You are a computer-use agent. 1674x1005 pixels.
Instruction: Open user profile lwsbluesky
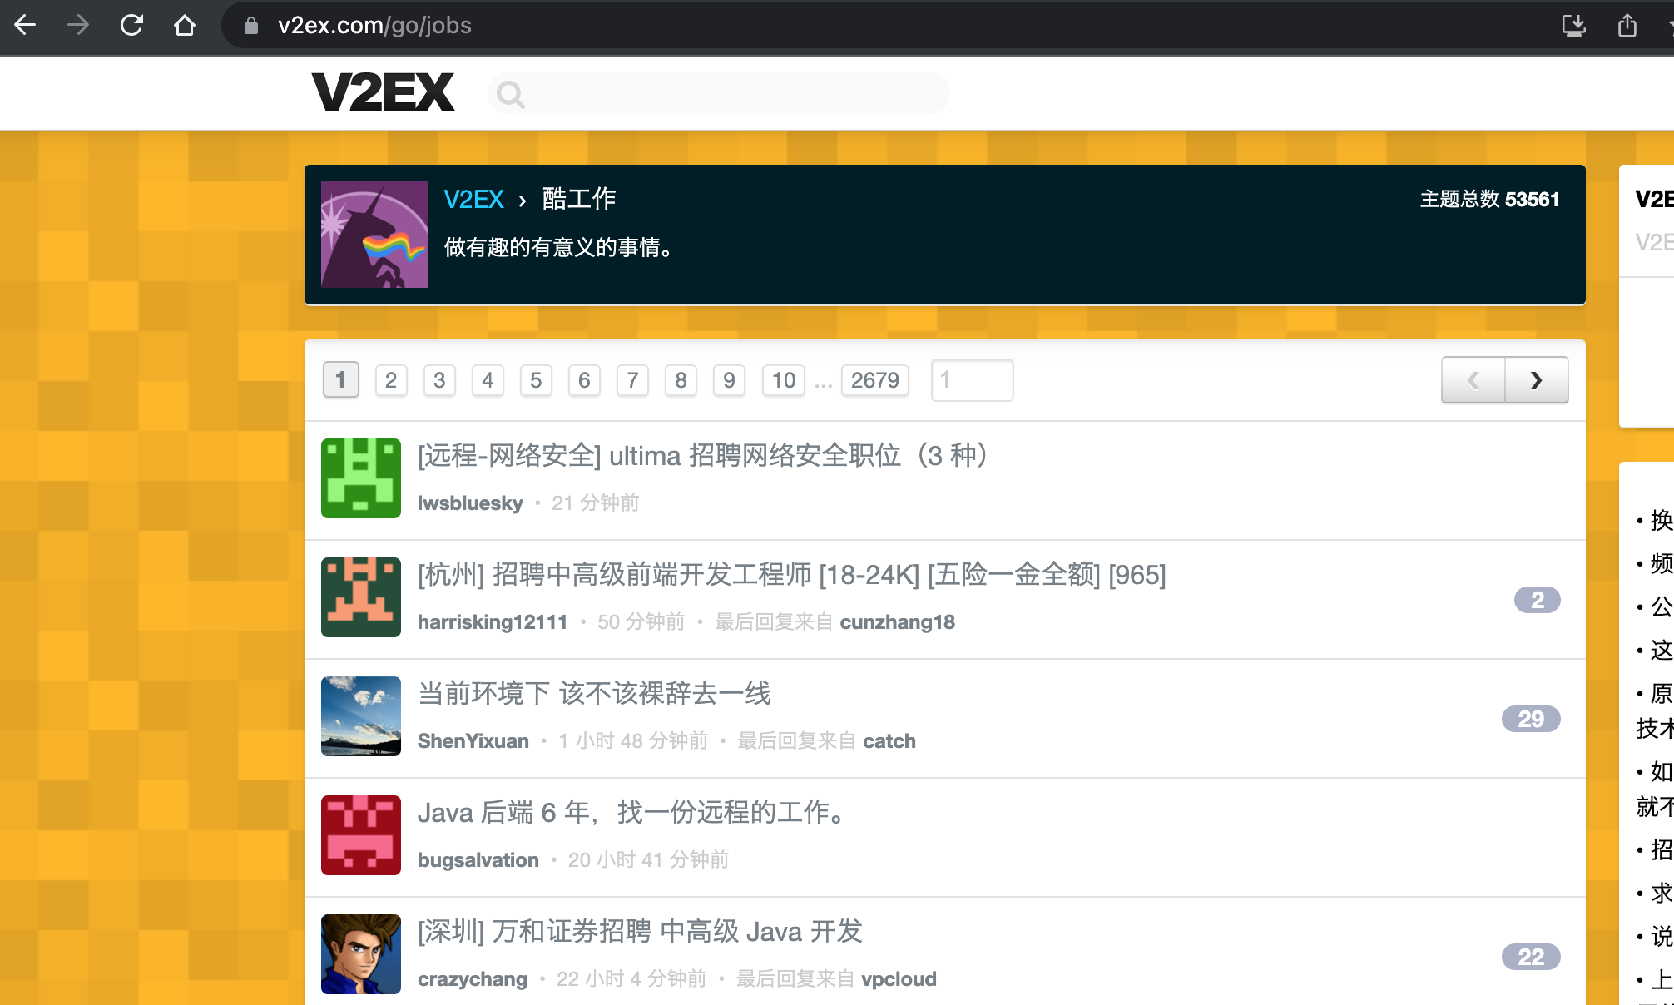pos(470,502)
